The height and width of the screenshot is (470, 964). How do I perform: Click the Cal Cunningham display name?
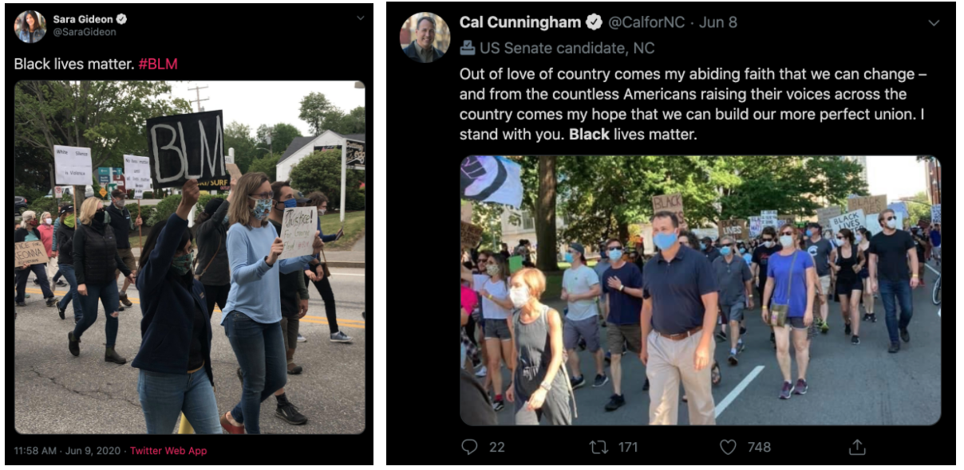click(x=520, y=22)
